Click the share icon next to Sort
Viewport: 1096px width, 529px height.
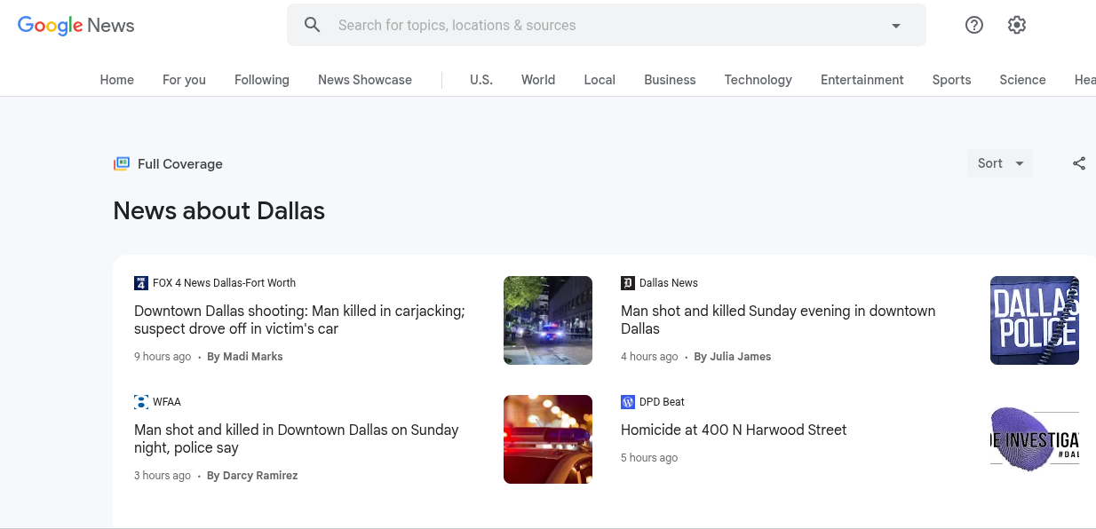(x=1079, y=163)
